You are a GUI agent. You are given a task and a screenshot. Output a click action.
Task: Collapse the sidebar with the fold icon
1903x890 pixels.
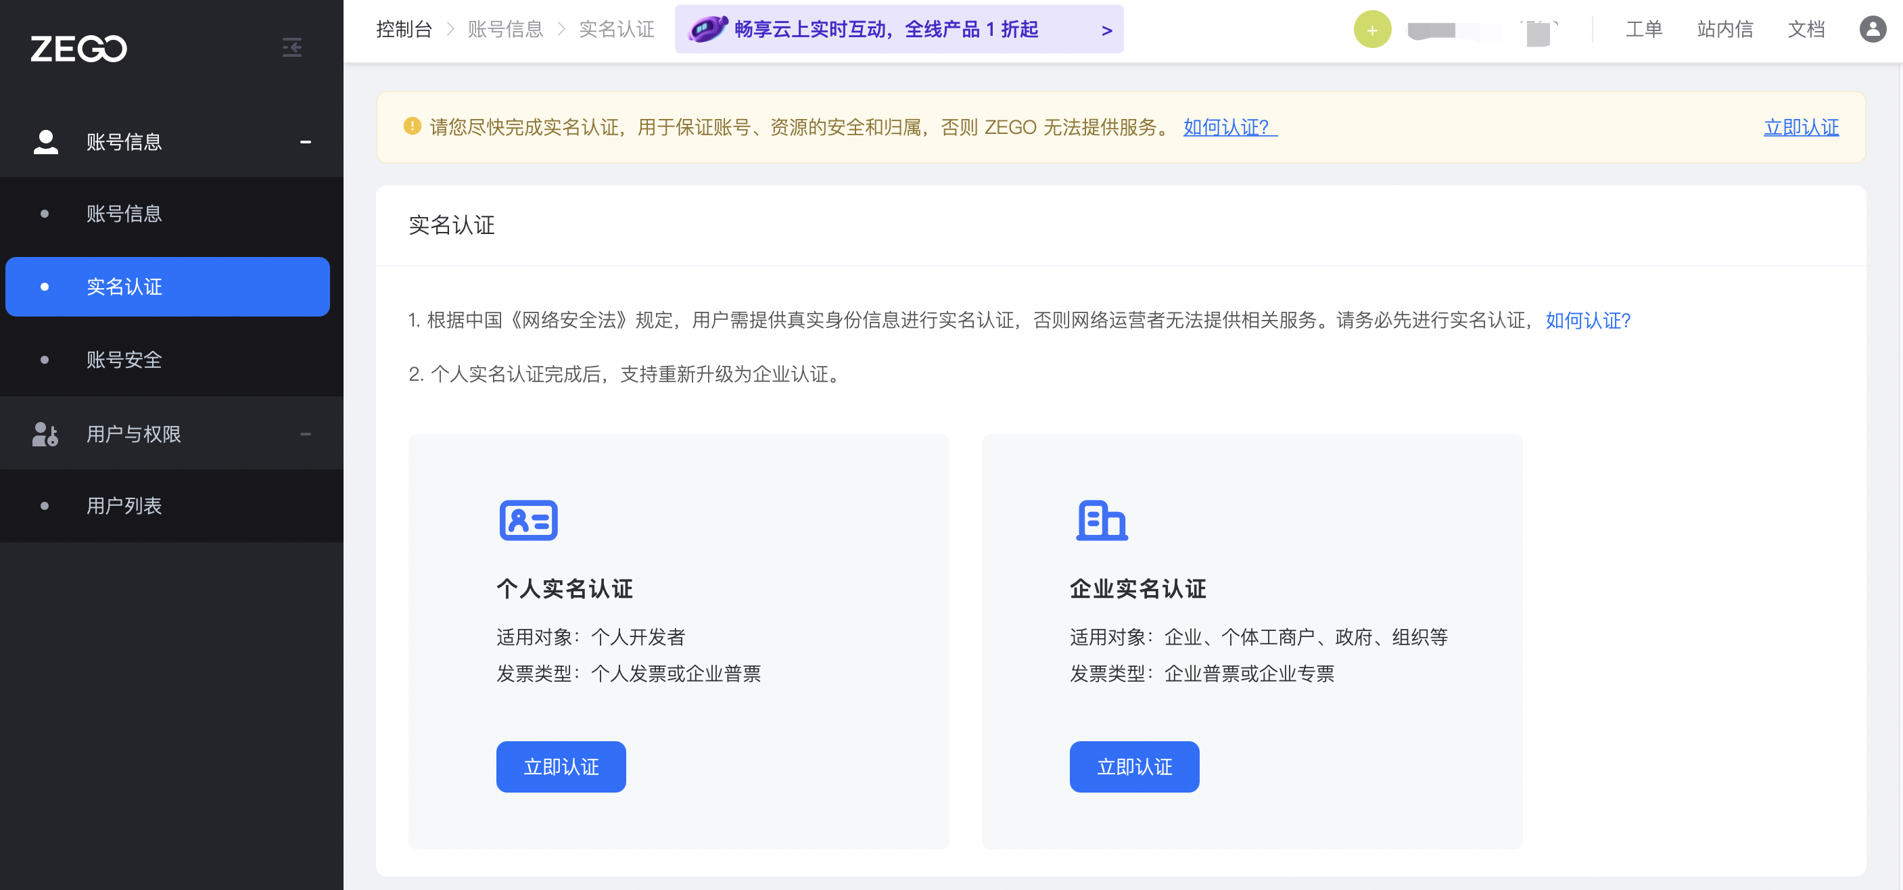click(291, 48)
